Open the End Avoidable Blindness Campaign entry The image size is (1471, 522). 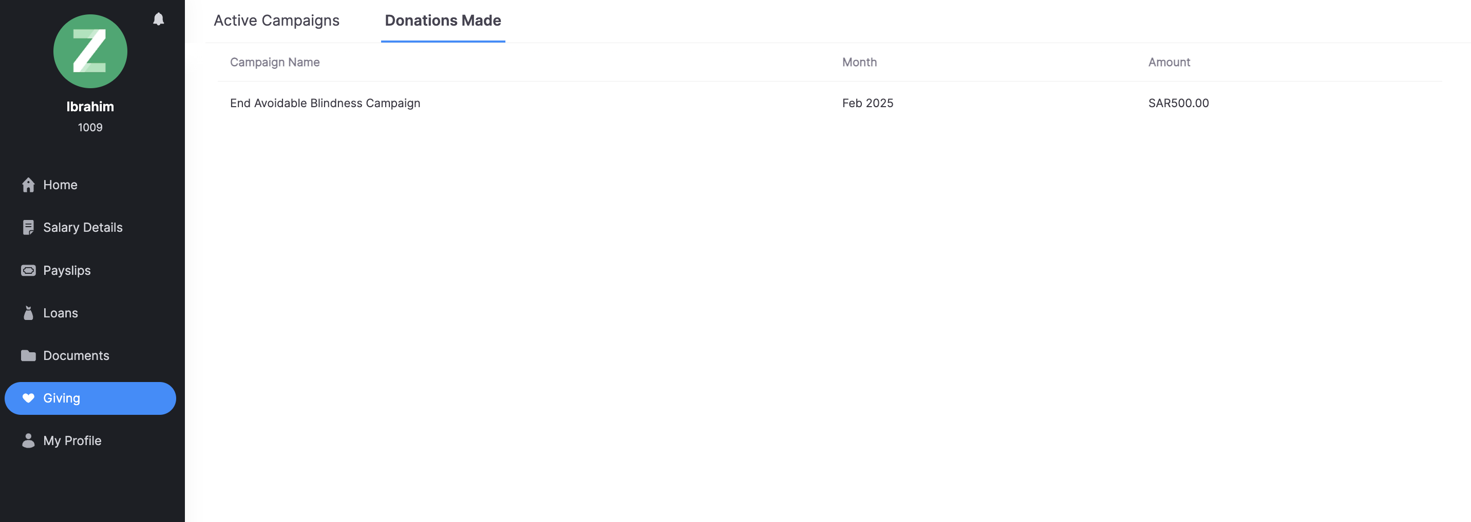point(325,103)
